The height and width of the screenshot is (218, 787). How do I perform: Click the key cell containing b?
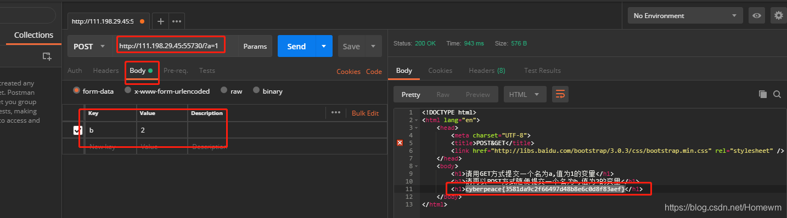[x=110, y=130]
